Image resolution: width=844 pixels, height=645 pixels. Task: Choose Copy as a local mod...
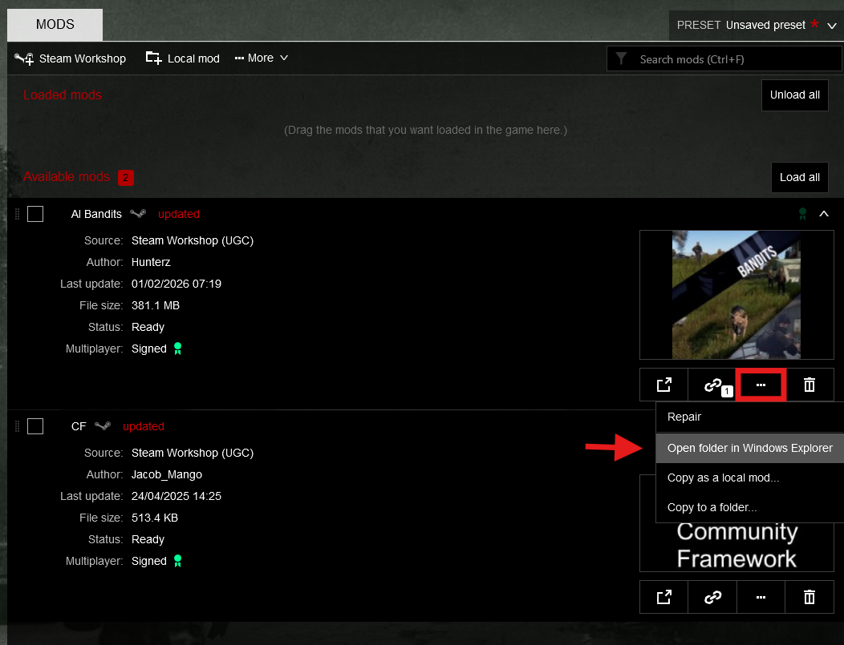coord(750,478)
